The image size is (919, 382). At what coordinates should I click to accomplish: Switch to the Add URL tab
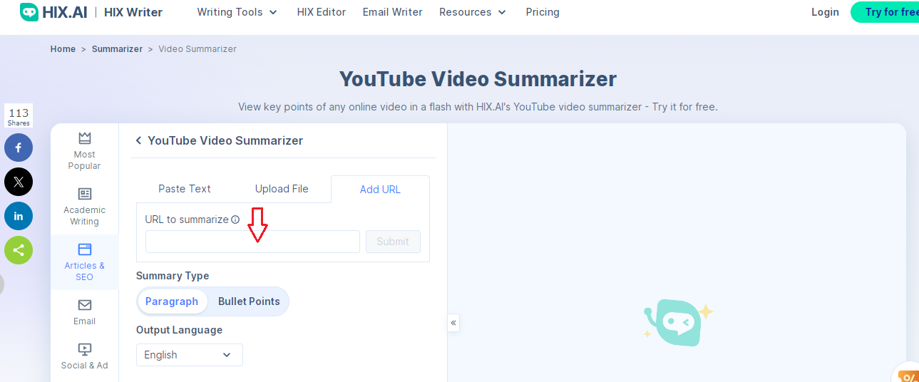[380, 190]
